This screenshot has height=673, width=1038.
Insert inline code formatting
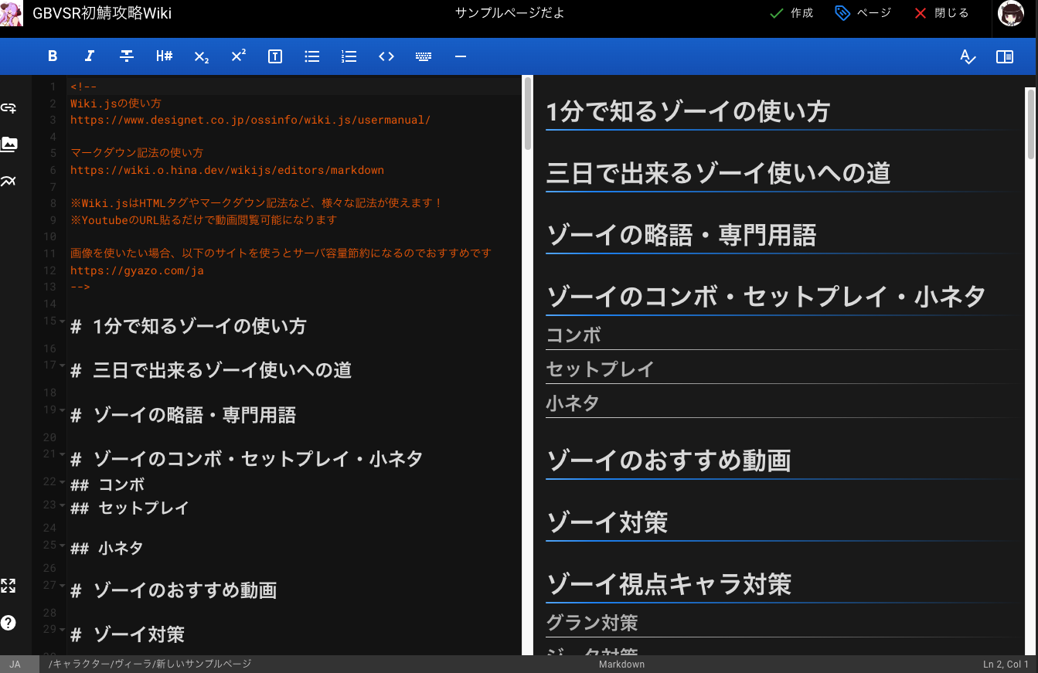coord(386,56)
